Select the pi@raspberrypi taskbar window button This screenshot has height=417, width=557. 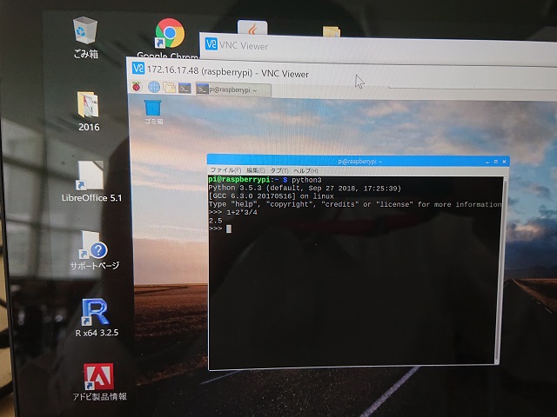(225, 89)
